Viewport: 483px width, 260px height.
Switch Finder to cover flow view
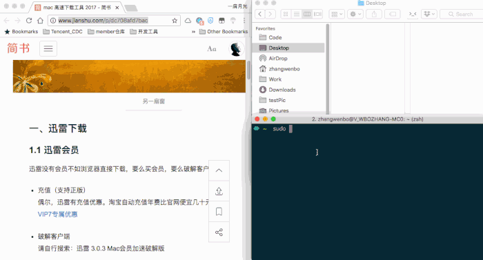pos(317,14)
